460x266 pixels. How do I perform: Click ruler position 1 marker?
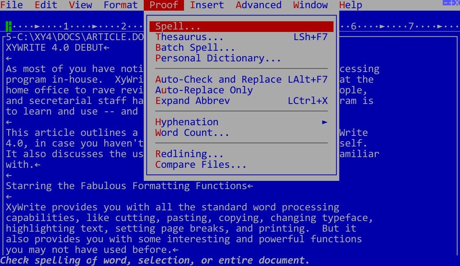point(66,26)
